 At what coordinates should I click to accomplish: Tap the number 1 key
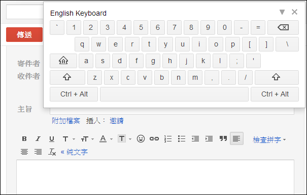coord(74,27)
